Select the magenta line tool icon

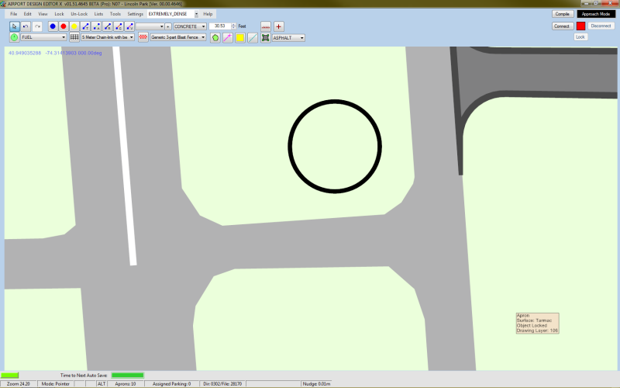click(228, 37)
